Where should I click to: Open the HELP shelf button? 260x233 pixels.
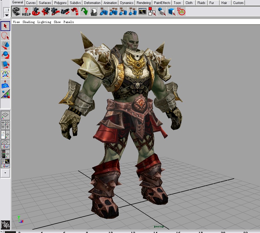click(26, 11)
